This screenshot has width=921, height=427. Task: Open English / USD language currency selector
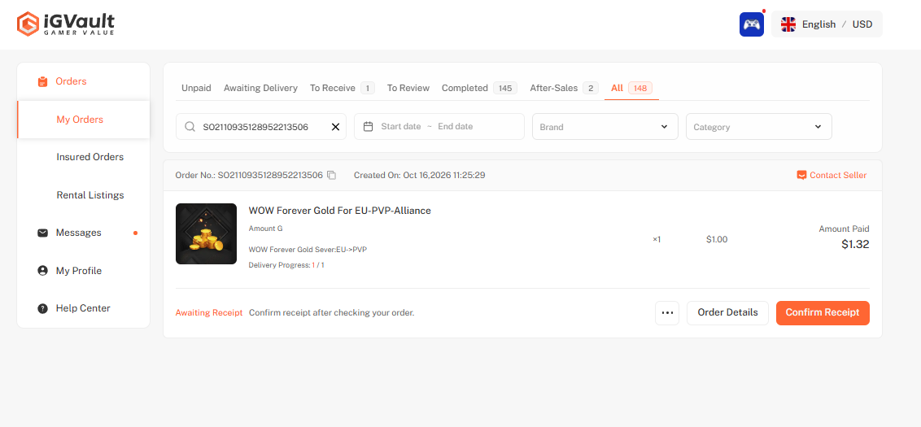[x=827, y=24]
